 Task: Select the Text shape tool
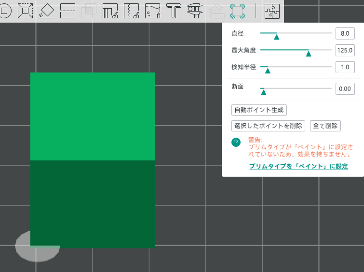(174, 11)
